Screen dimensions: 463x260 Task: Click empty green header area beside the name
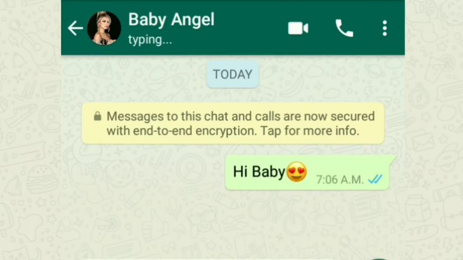click(x=251, y=28)
